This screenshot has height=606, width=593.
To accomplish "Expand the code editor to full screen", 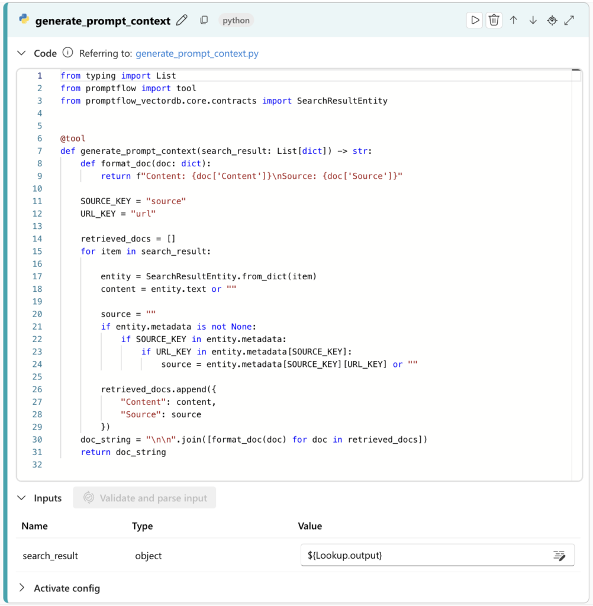I will tap(569, 20).
